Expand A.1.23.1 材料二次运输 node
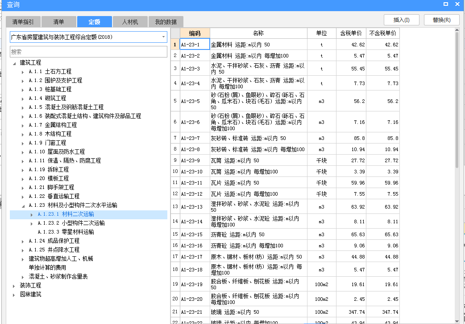 coord(32,215)
